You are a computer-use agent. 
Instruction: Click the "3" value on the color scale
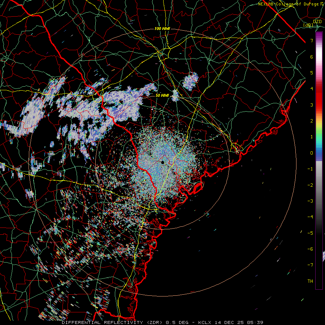312,105
